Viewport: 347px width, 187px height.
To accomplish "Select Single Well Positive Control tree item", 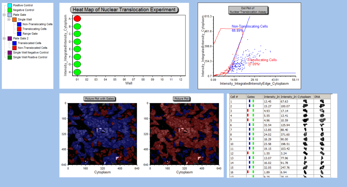I will tap(30, 57).
